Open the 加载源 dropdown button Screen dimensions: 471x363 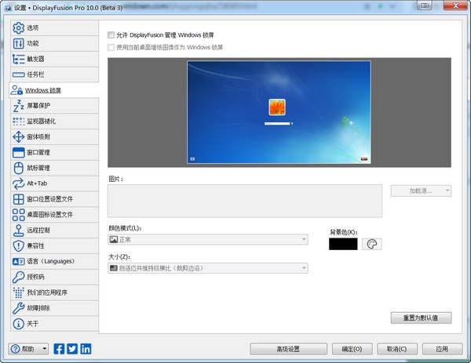click(421, 191)
